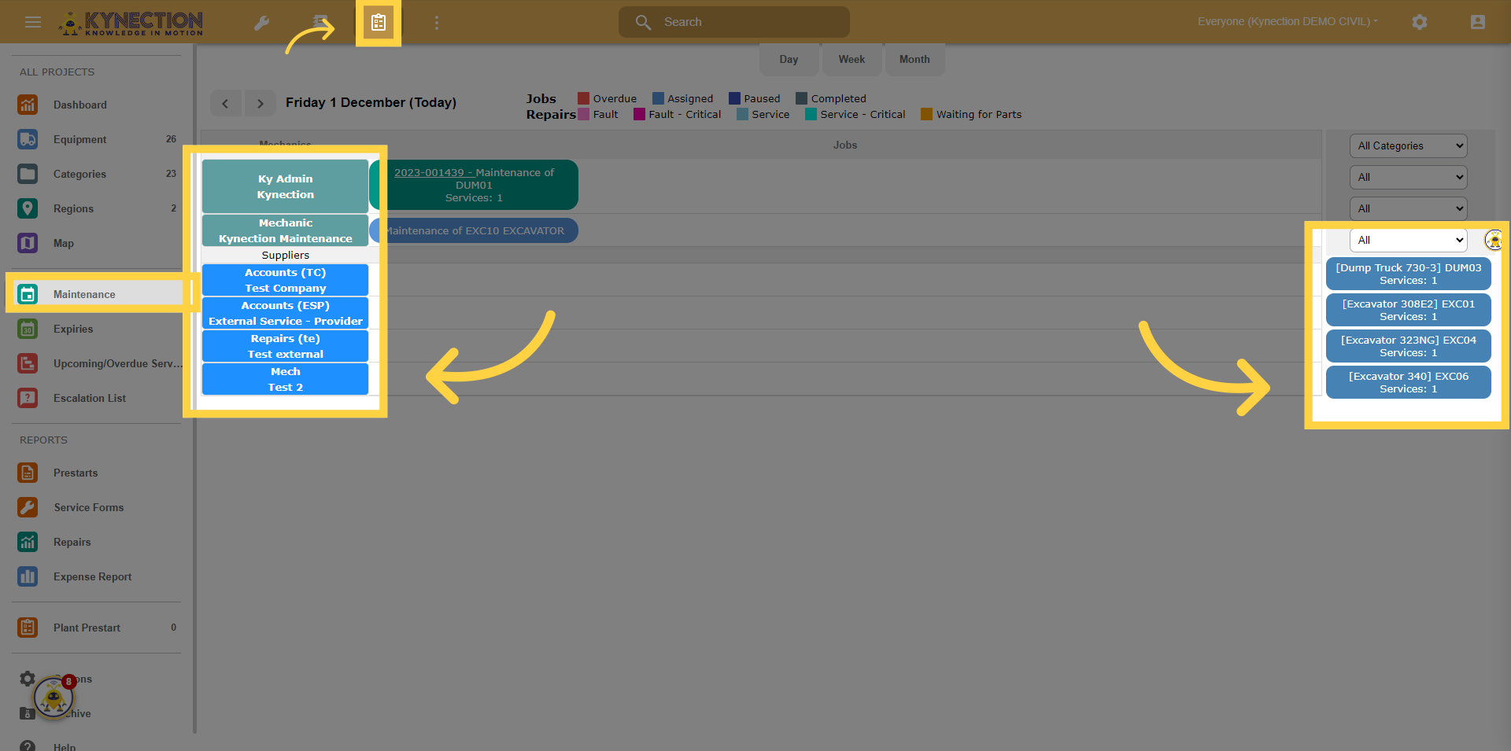
Task: Click the three-dot more options icon
Action: (437, 23)
